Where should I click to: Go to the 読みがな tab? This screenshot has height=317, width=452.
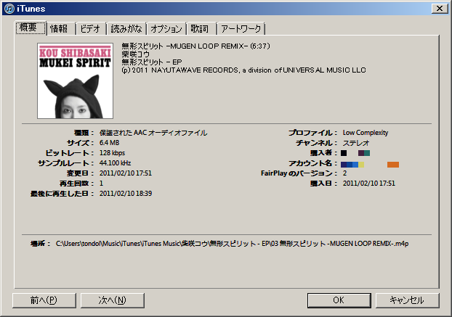[126, 29]
